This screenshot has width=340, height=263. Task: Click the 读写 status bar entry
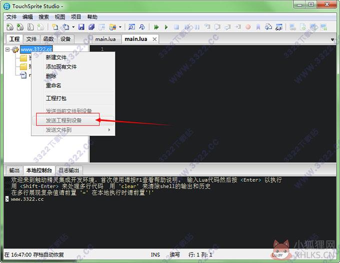click(x=175, y=255)
